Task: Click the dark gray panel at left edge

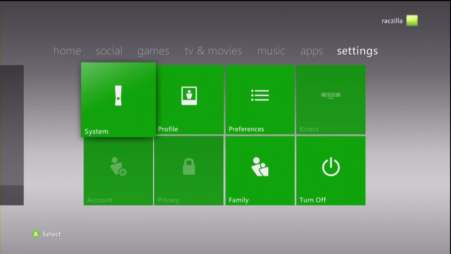Action: 12,134
